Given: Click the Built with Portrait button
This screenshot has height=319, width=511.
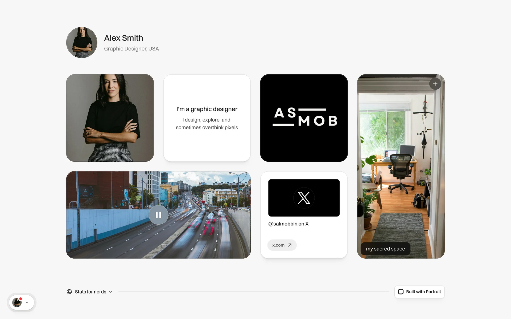Looking at the screenshot, I should point(419,292).
